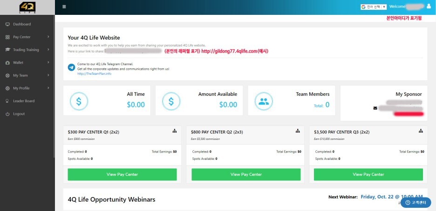Click Earn $5,500 commission text

pyautogui.click(x=205, y=139)
